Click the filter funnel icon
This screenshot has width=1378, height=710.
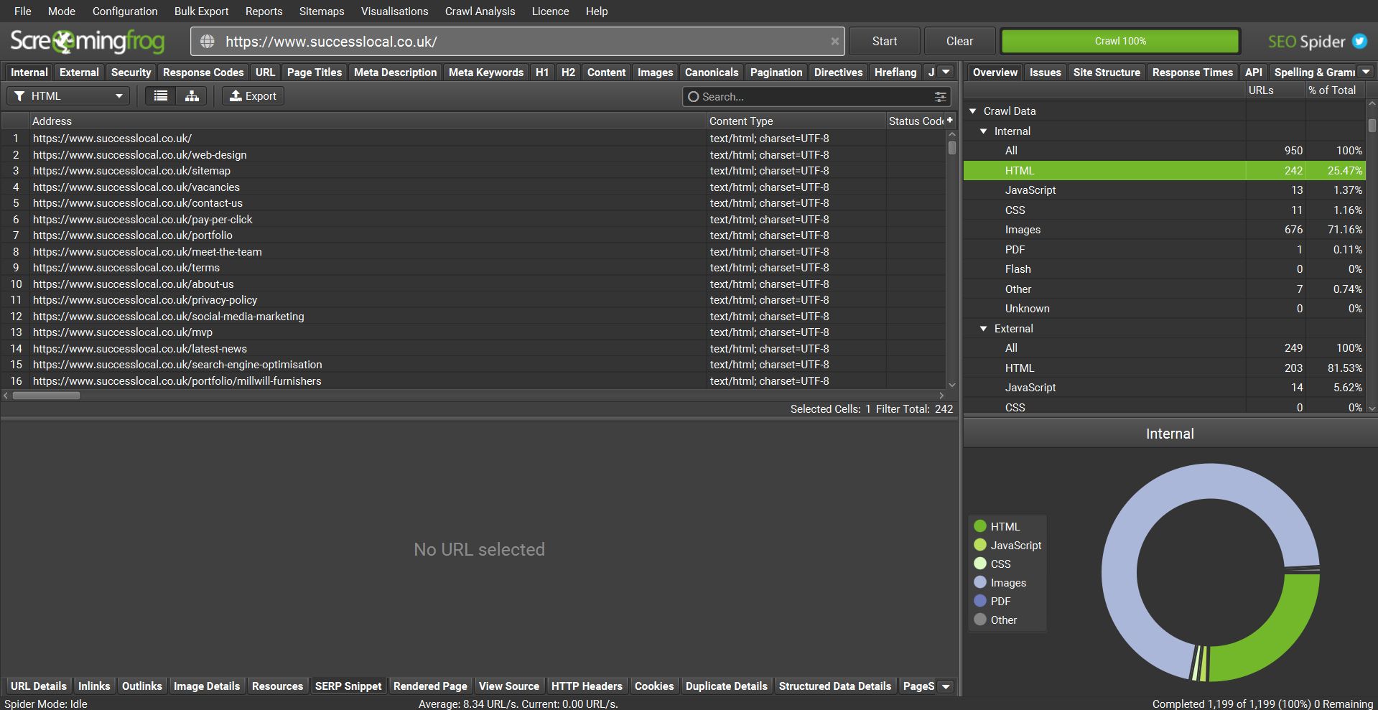pyautogui.click(x=19, y=96)
